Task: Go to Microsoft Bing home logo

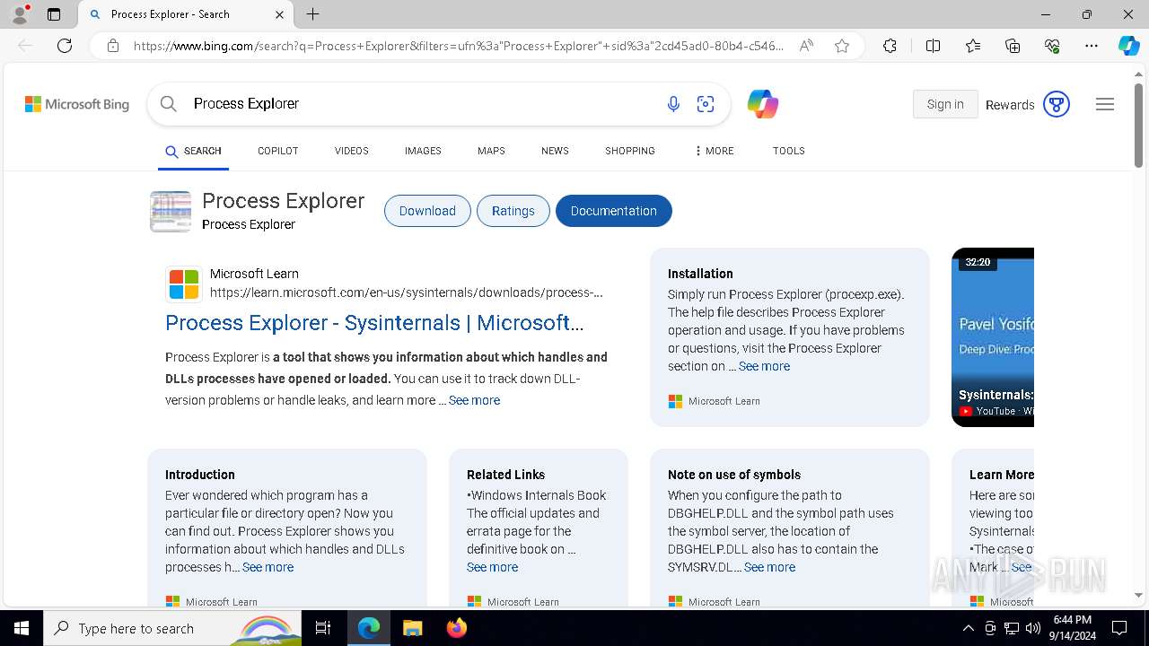Action: tap(77, 104)
